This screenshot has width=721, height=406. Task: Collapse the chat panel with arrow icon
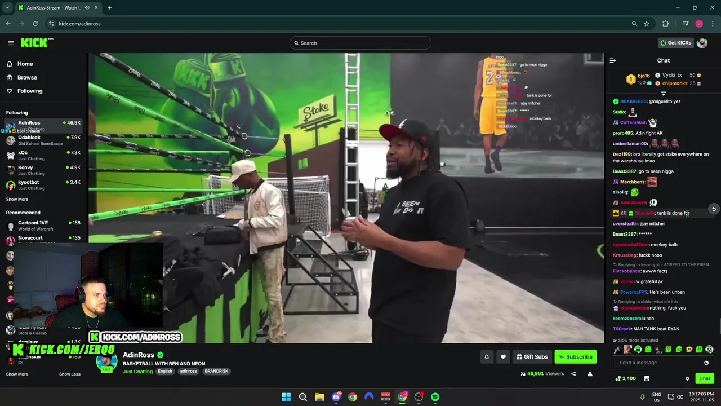coord(613,60)
